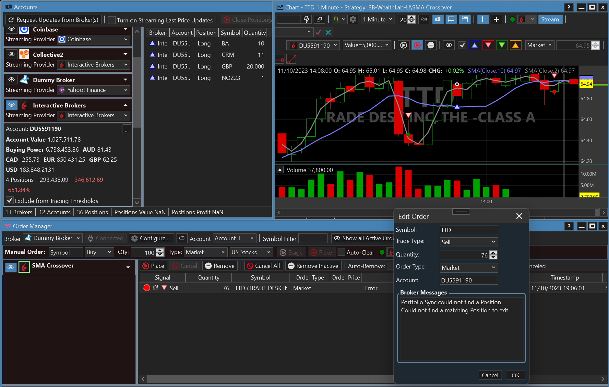Click the Timestamp column header
Viewport: 609px width, 387px height.
tap(565, 278)
